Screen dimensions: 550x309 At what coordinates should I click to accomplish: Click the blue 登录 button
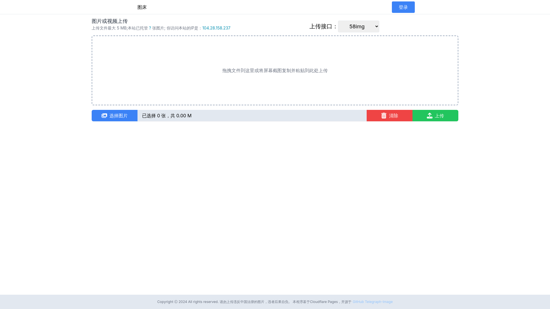403,7
